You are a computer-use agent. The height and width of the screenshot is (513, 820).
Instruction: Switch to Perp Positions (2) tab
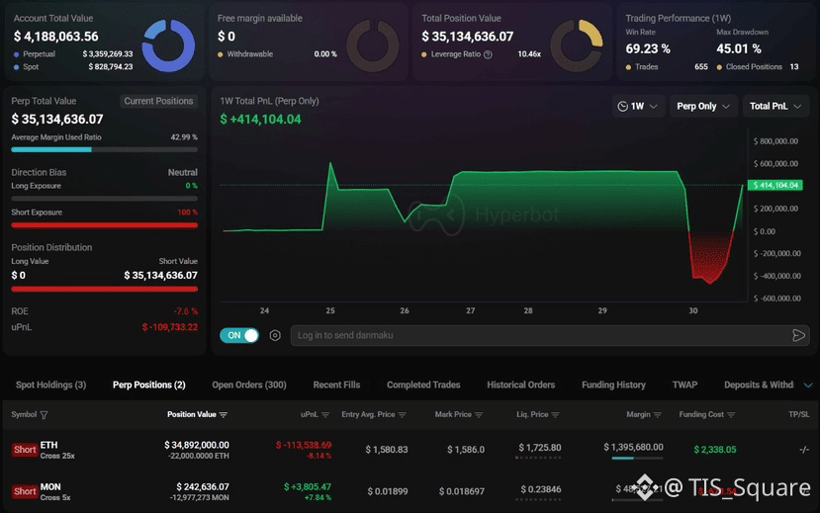tap(149, 385)
